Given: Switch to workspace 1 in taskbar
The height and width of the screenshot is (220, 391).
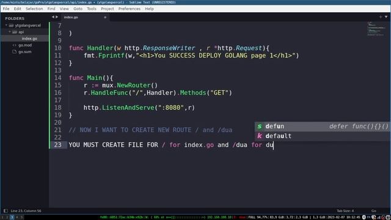Looking at the screenshot, I should pyautogui.click(x=2, y=218).
